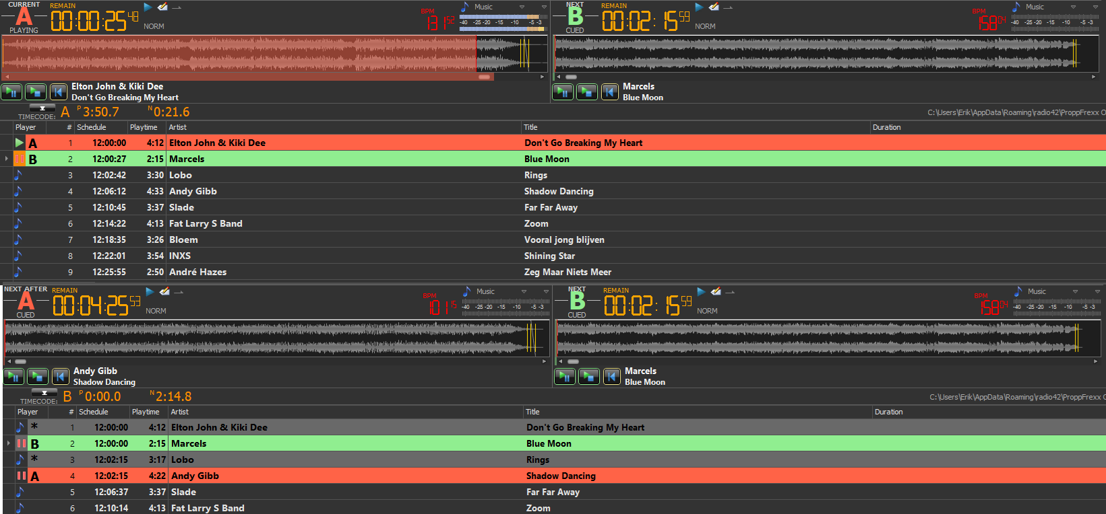This screenshot has width=1106, height=514.
Task: Rewind bottom-right Marcels player to start
Action: (x=611, y=377)
